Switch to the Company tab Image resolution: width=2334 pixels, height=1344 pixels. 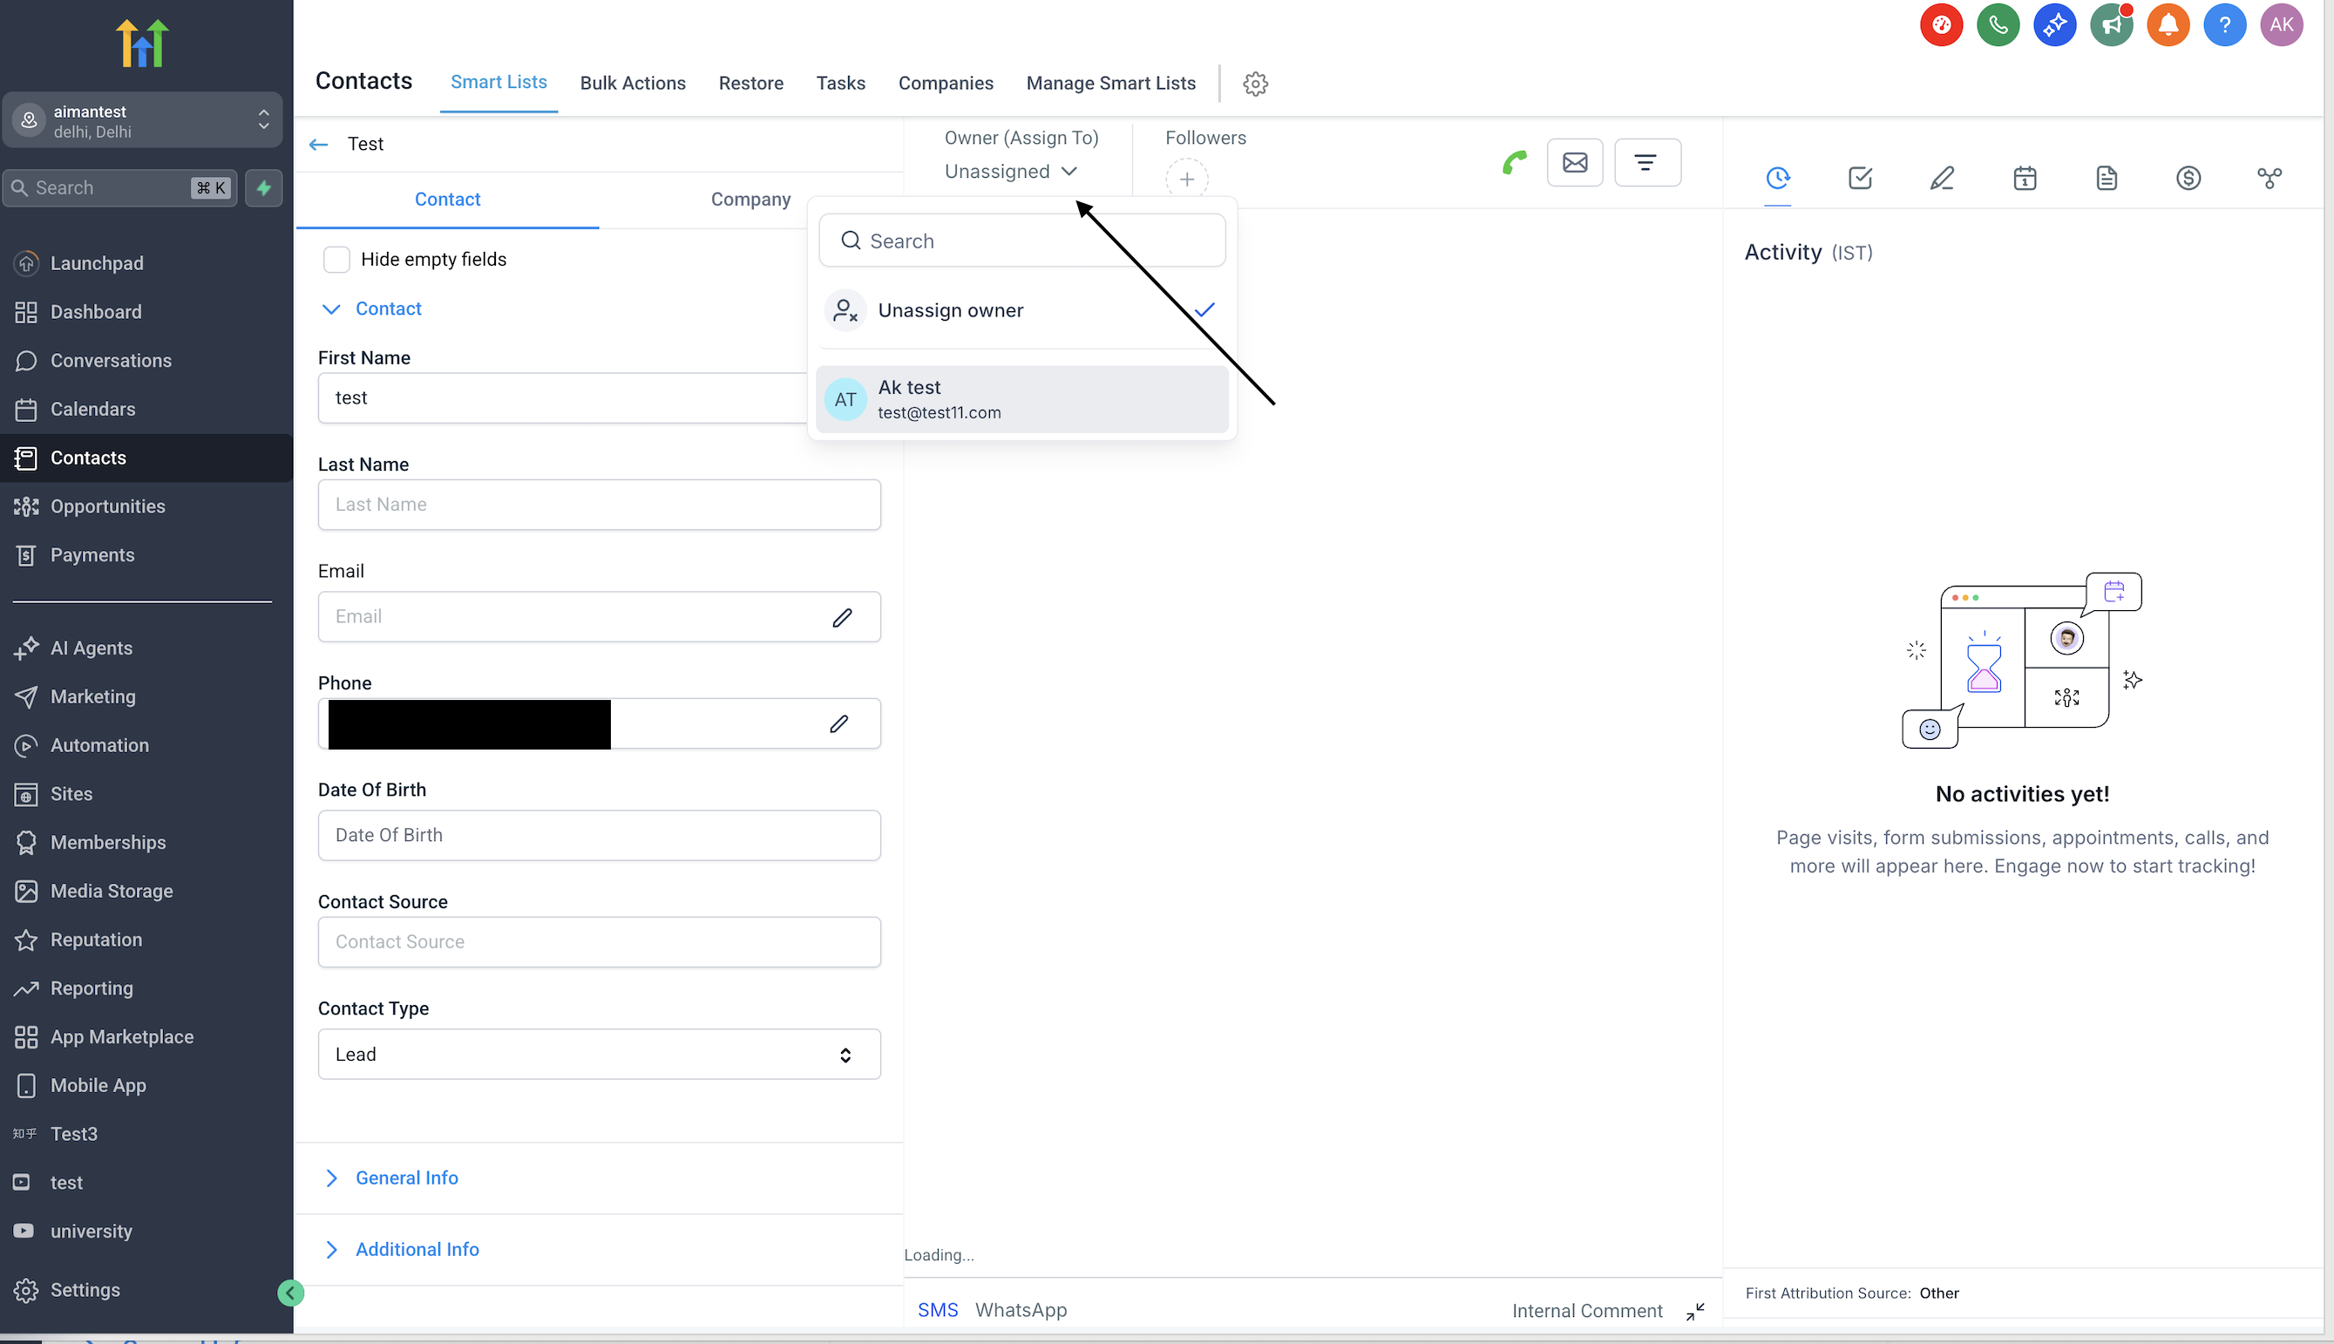point(750,200)
